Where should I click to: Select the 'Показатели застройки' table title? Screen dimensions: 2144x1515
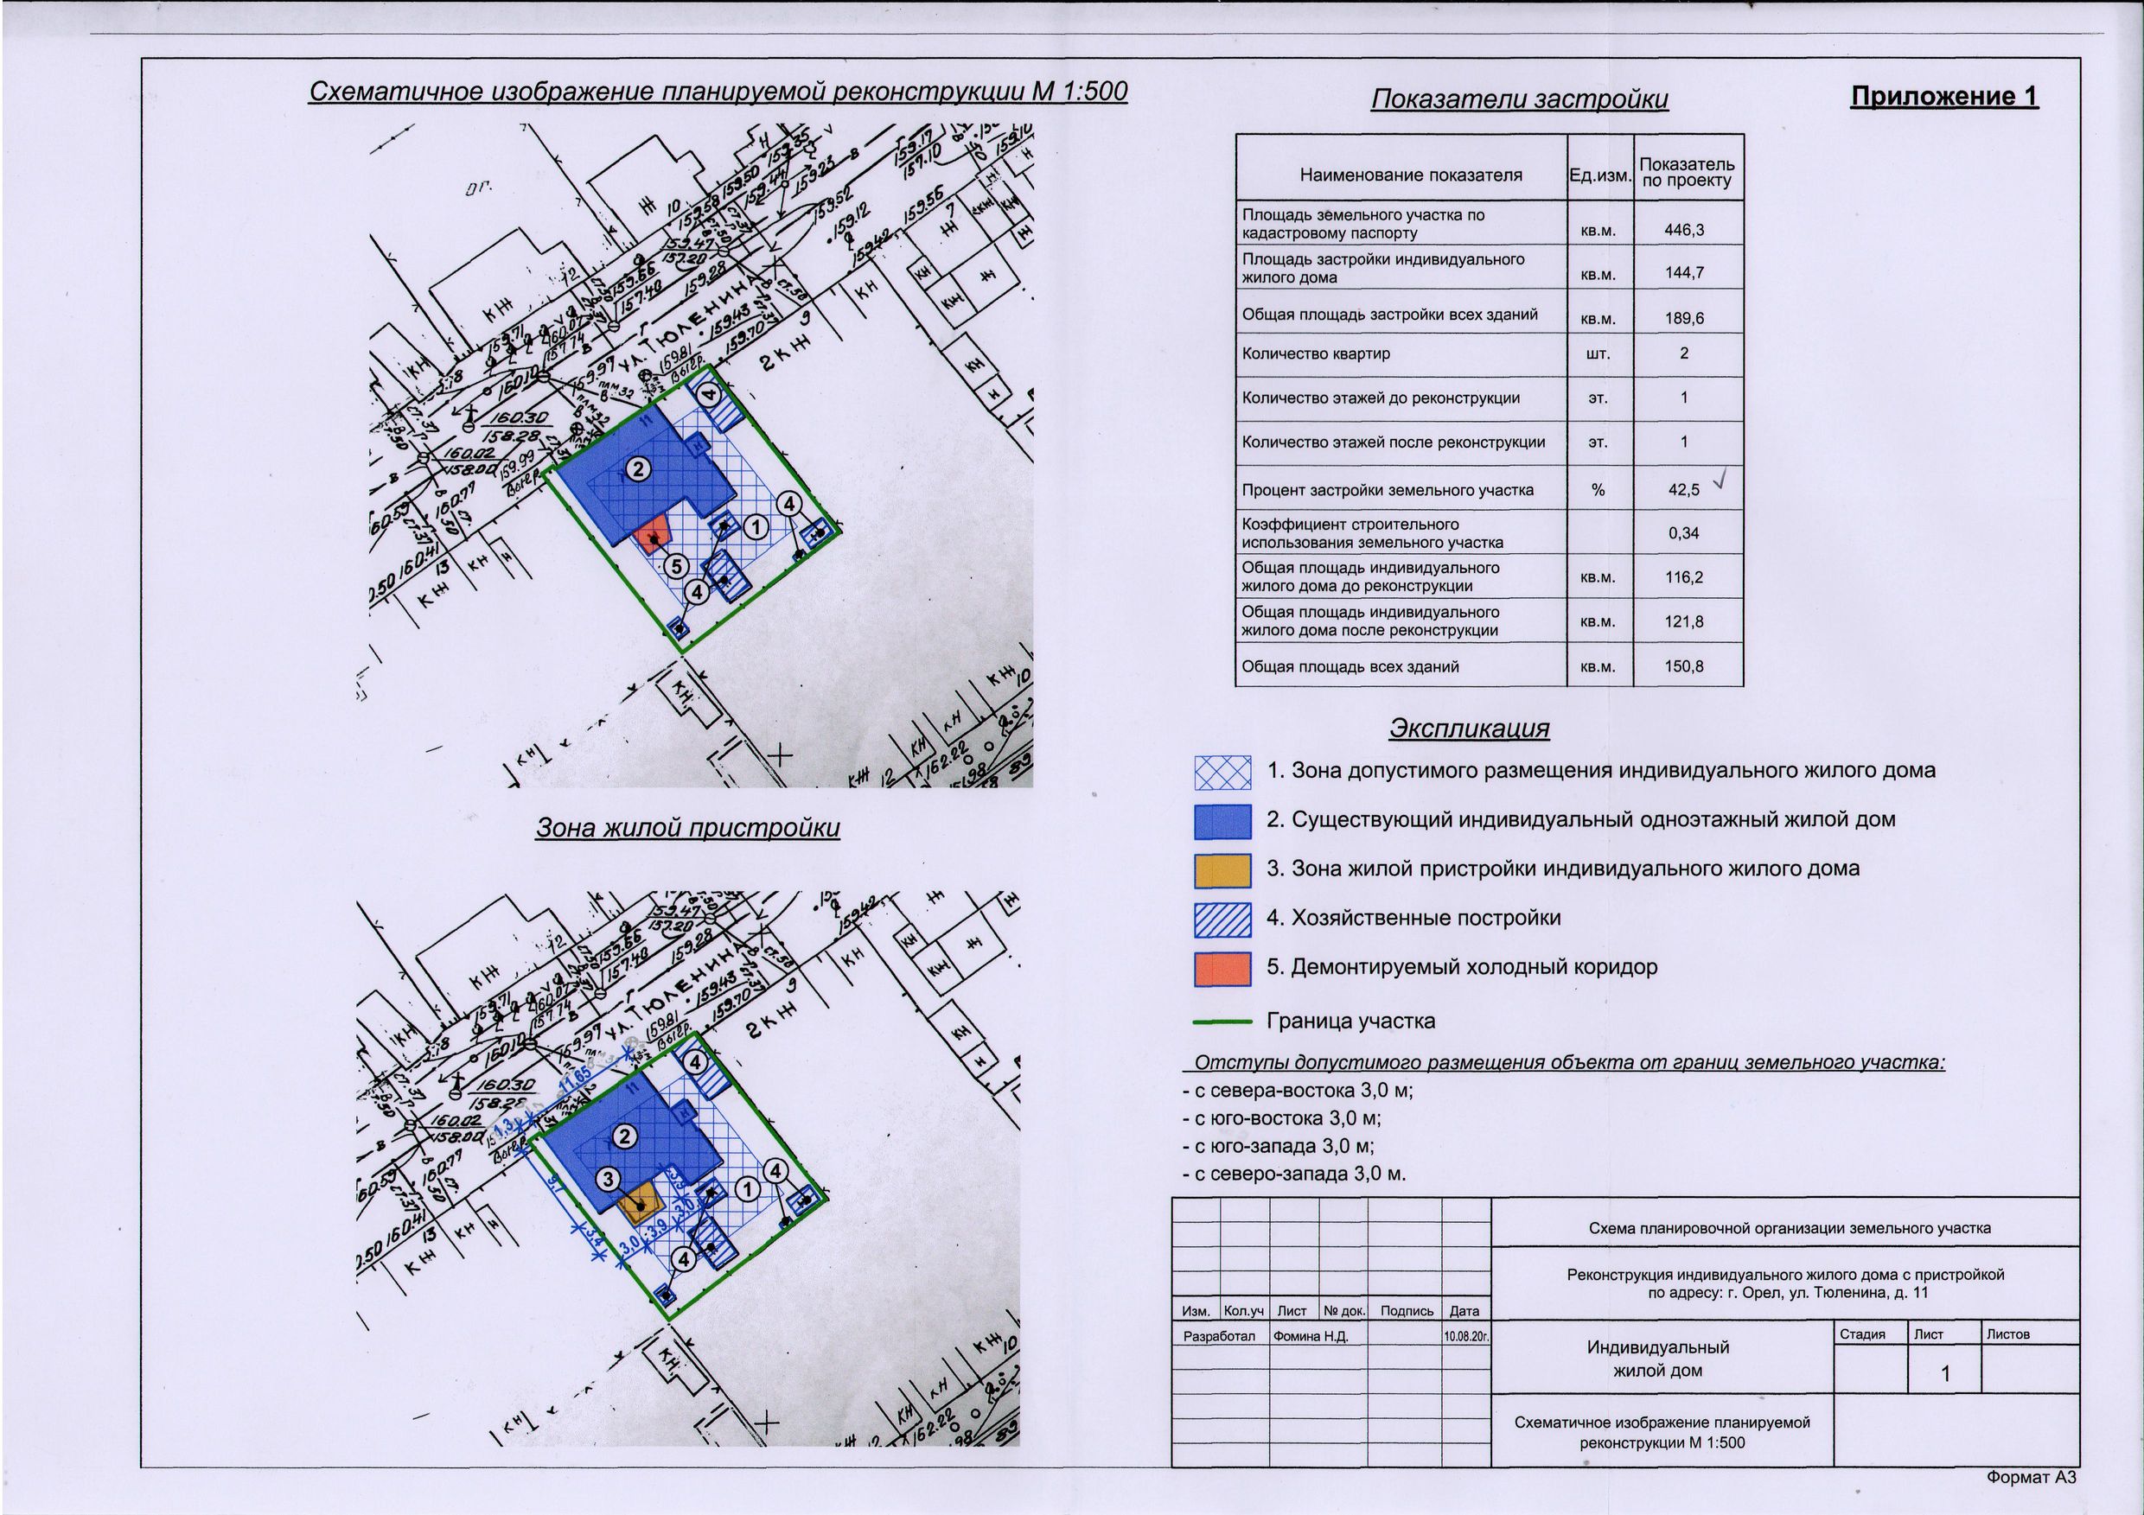1519,100
